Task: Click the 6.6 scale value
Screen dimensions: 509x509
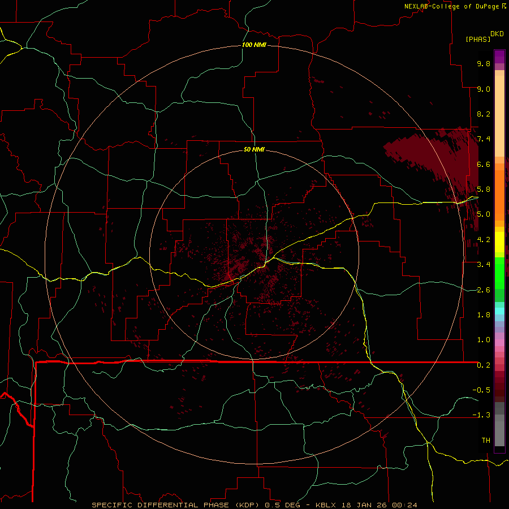Action: (x=484, y=164)
